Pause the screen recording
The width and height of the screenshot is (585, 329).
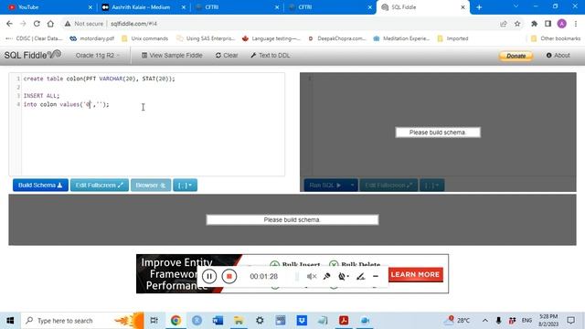pos(209,276)
